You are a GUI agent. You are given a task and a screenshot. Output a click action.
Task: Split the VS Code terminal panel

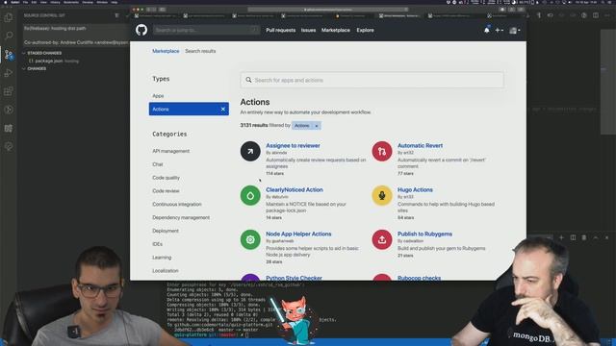pyautogui.click(x=573, y=237)
